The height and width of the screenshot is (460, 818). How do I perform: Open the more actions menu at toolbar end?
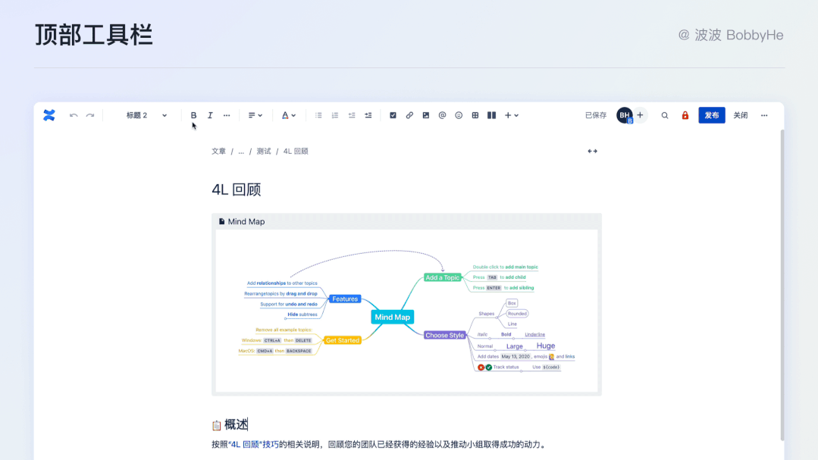tap(764, 115)
